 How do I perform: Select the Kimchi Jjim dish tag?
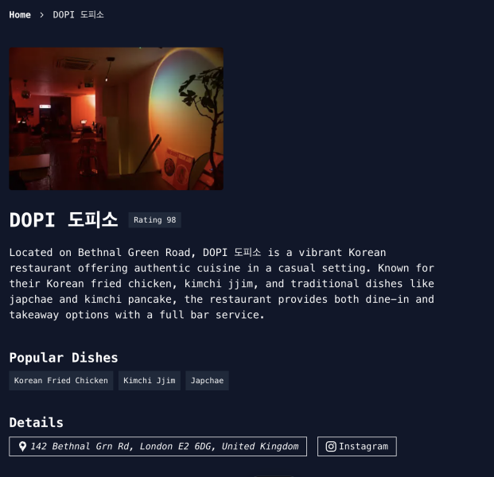[x=150, y=380]
